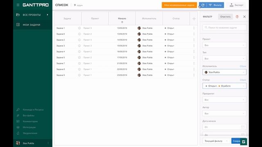
Task: Open three-dot menu for Задача 6 row
Action: pos(194,34)
